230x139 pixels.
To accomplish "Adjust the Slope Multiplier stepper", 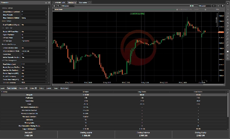I will pyautogui.click(x=46, y=15).
